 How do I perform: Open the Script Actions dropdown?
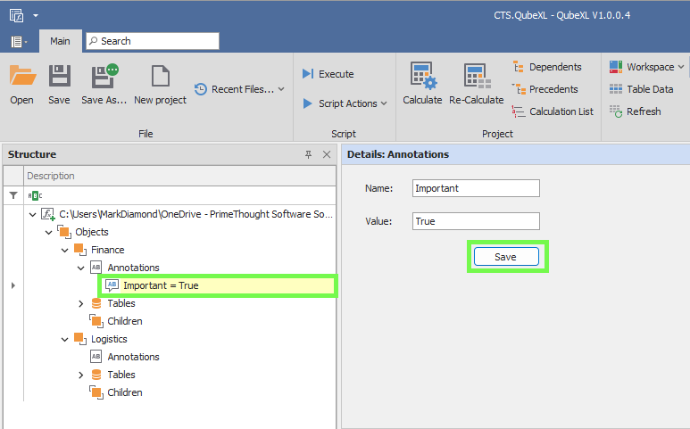345,103
